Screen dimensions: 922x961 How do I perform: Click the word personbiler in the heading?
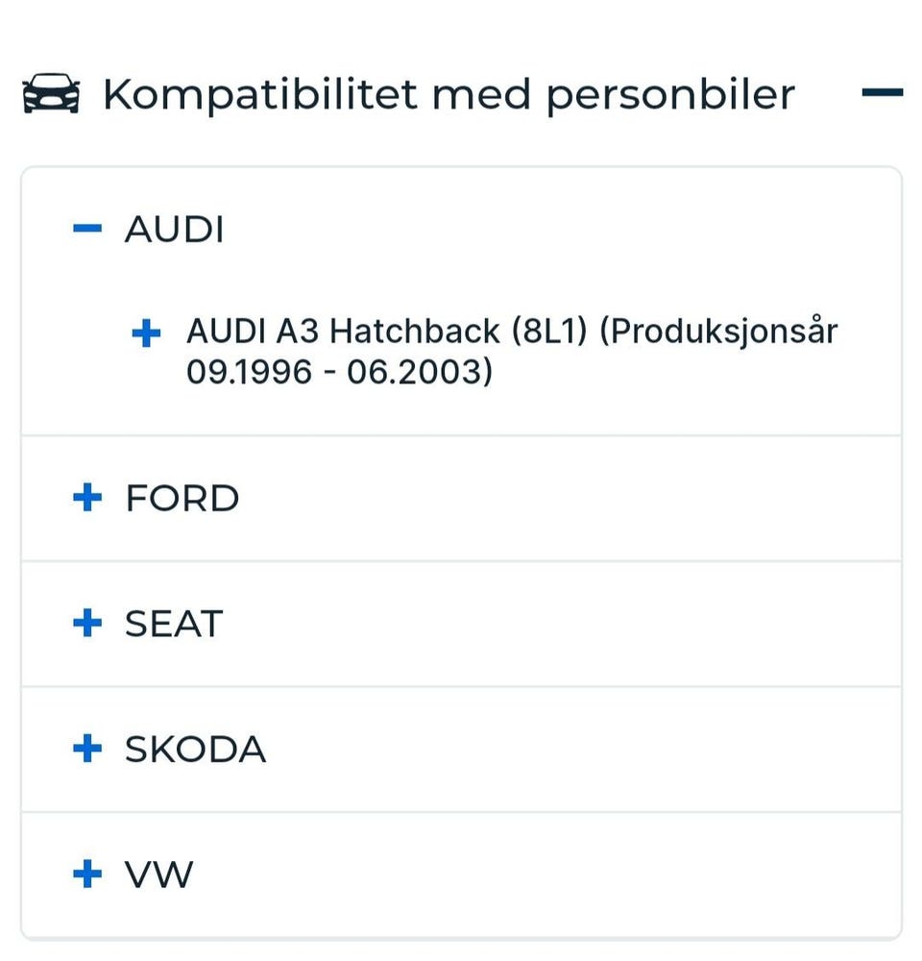[670, 95]
